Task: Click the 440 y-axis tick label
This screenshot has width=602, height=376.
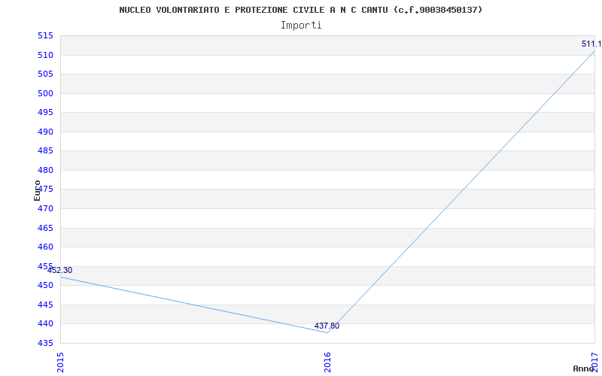Action: 45,324
